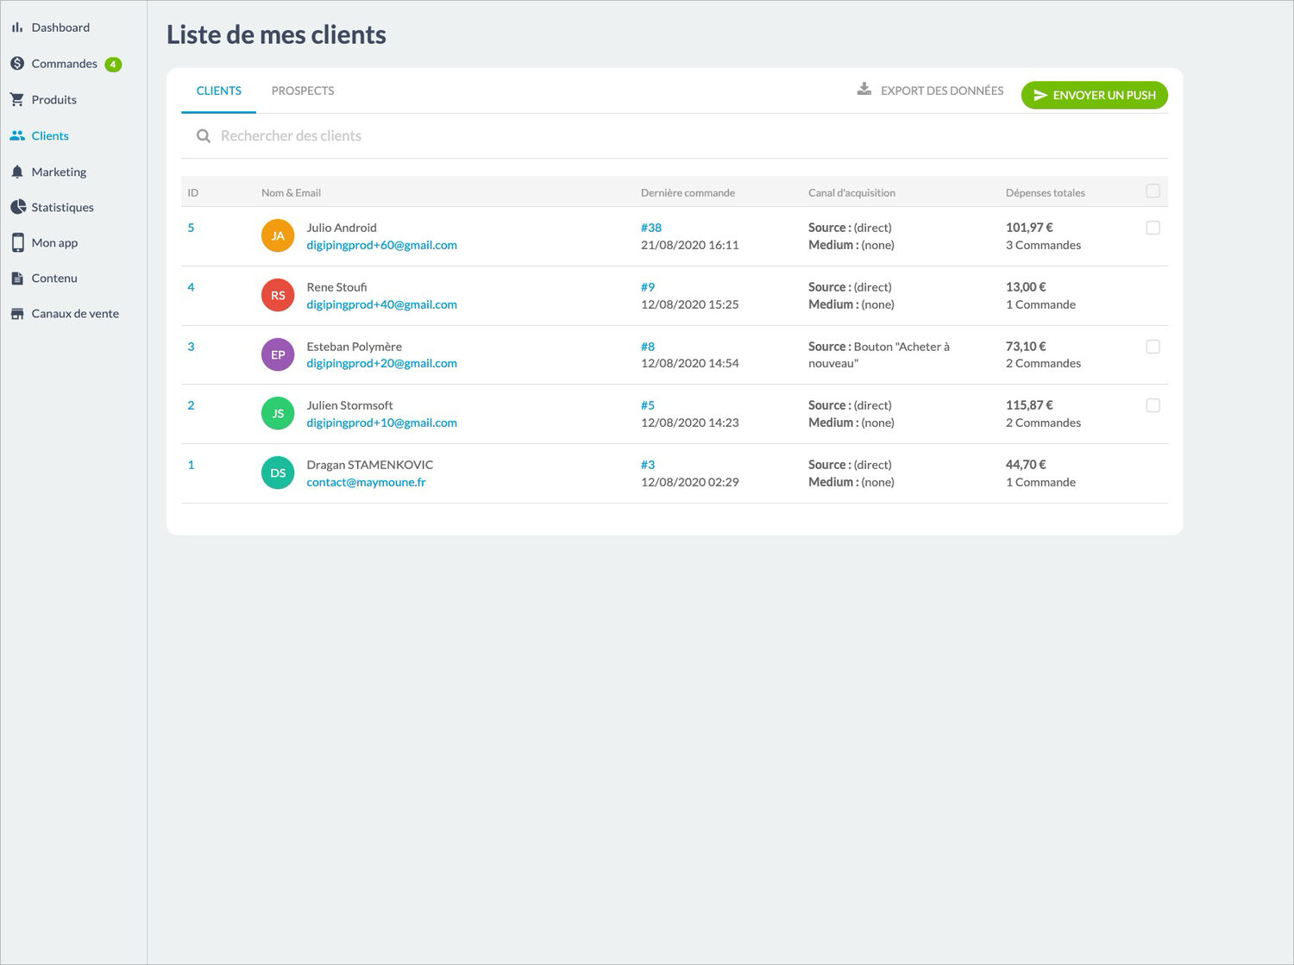Click the 115,87 € total amount
Viewport: 1294px width, 965px height.
(1029, 405)
